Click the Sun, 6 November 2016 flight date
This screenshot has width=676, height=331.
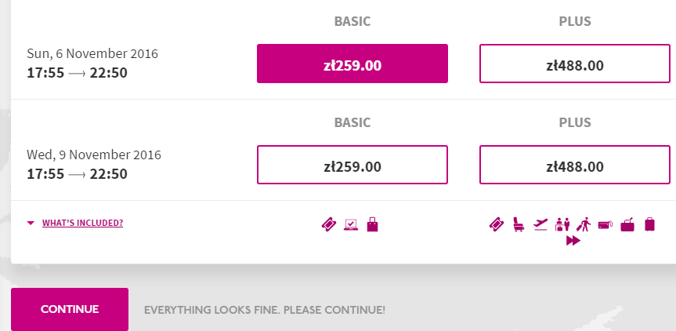pos(92,54)
